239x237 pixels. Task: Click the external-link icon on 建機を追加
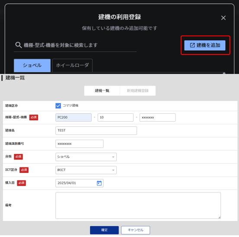192,45
